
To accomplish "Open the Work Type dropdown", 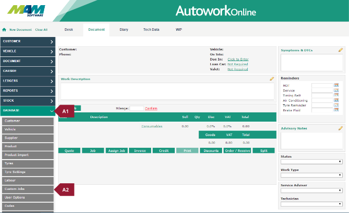I will [x=311, y=175].
